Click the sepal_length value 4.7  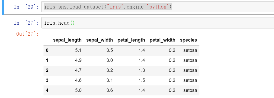pos(78,71)
